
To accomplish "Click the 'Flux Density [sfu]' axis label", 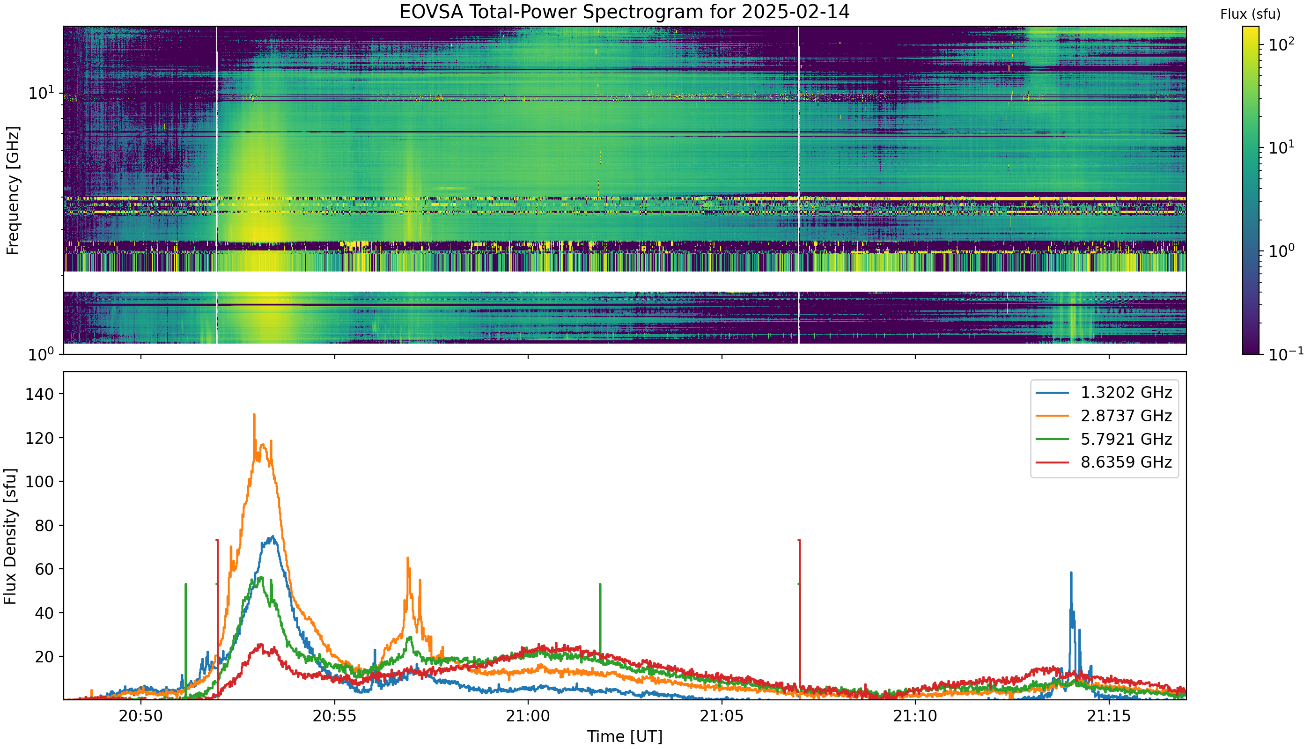I will (10, 536).
